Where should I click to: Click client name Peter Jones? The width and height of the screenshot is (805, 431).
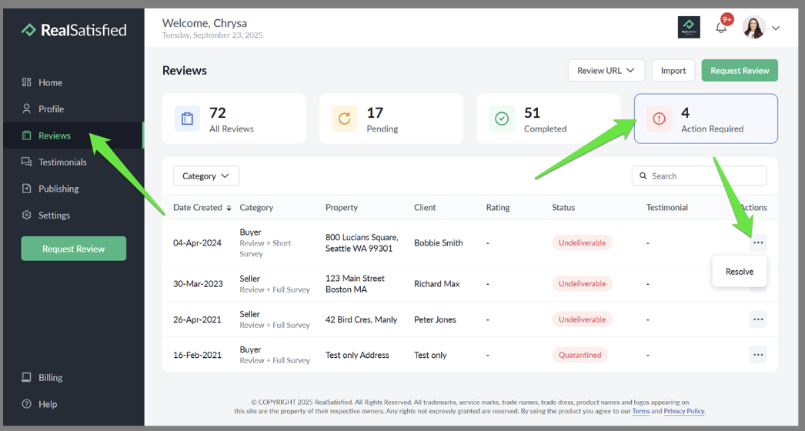[435, 319]
